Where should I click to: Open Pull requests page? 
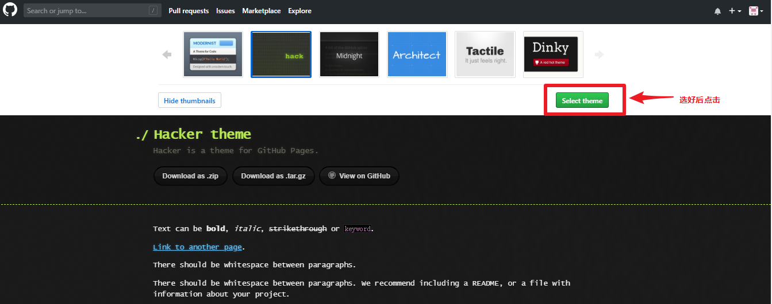[x=189, y=11]
